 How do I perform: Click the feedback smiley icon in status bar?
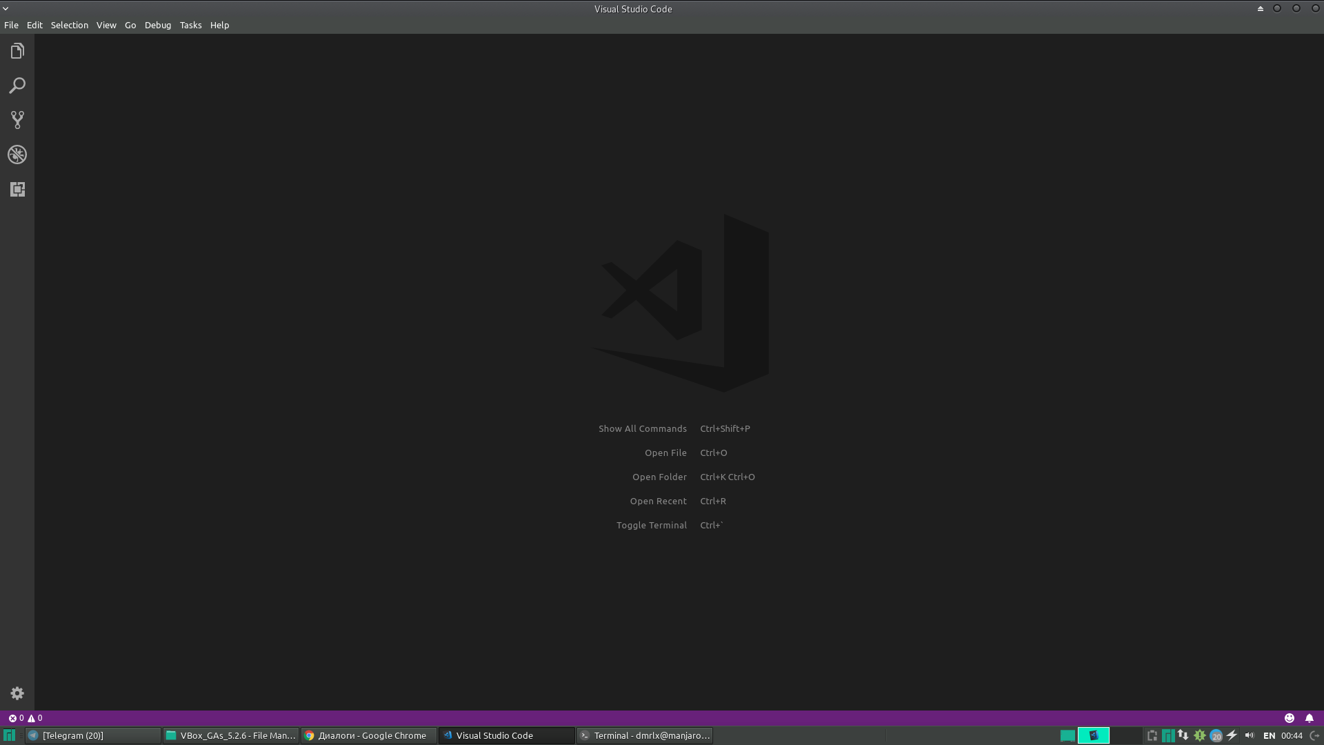coord(1289,718)
